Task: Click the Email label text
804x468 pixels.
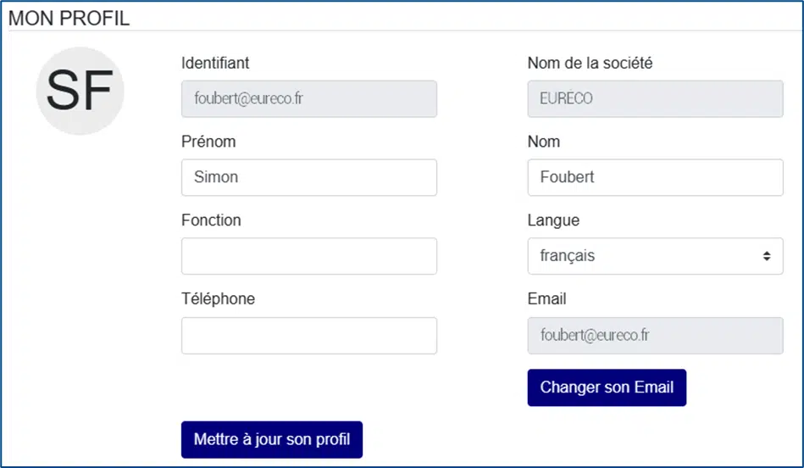Action: tap(546, 298)
